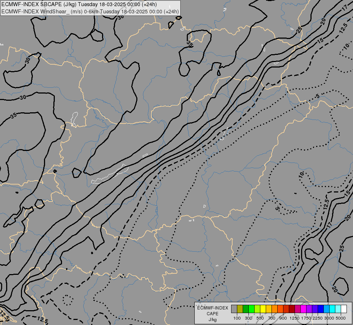Click the red swatch right of 900 tick
The height and width of the screenshot is (325, 353).
click(286, 309)
